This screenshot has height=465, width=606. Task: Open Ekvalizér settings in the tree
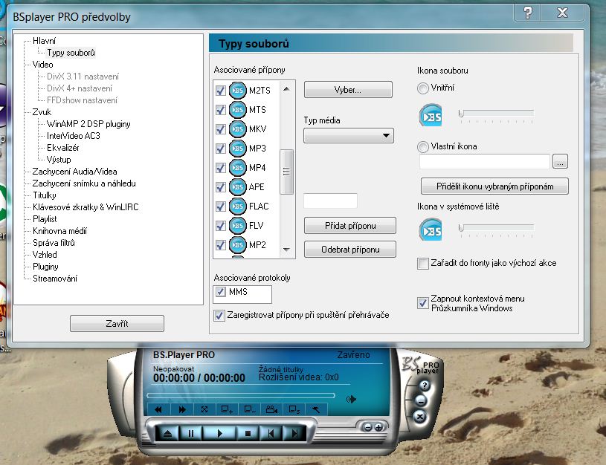[63, 148]
